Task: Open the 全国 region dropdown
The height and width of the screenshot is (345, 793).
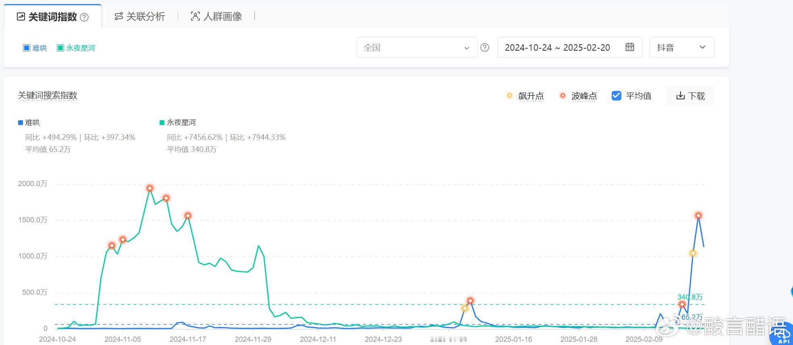Action: [417, 47]
